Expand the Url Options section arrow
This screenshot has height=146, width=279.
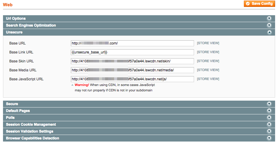click(x=269, y=19)
